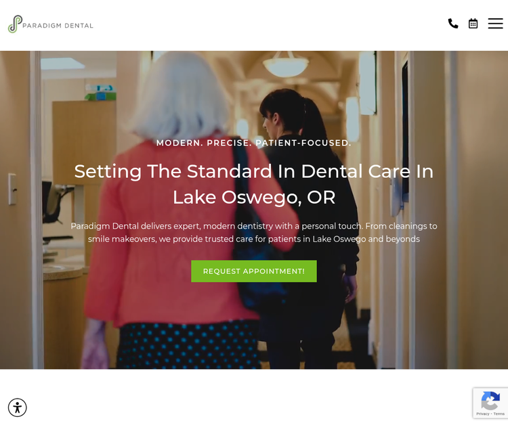The width and height of the screenshot is (508, 425).
Task: Click the phone call icon in header
Action: pos(453,24)
